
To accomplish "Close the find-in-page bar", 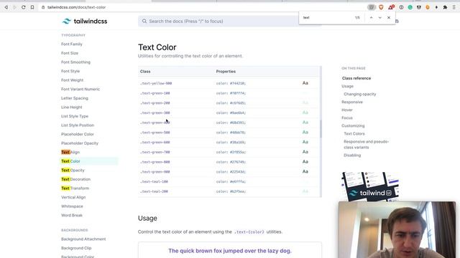I will [x=389, y=17].
